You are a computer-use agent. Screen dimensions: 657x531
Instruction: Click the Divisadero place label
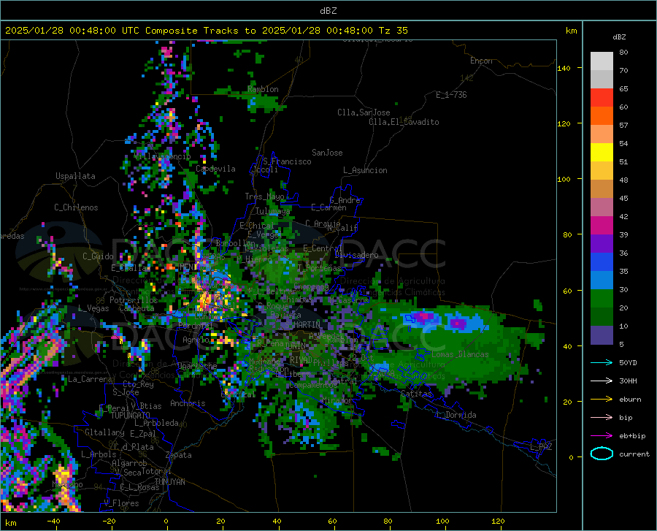pyautogui.click(x=356, y=255)
